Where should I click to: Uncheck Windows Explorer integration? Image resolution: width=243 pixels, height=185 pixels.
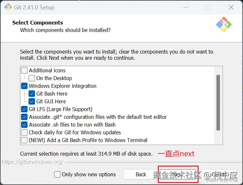coord(24,86)
